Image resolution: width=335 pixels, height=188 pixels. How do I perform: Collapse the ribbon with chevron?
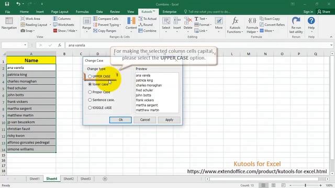[331, 37]
